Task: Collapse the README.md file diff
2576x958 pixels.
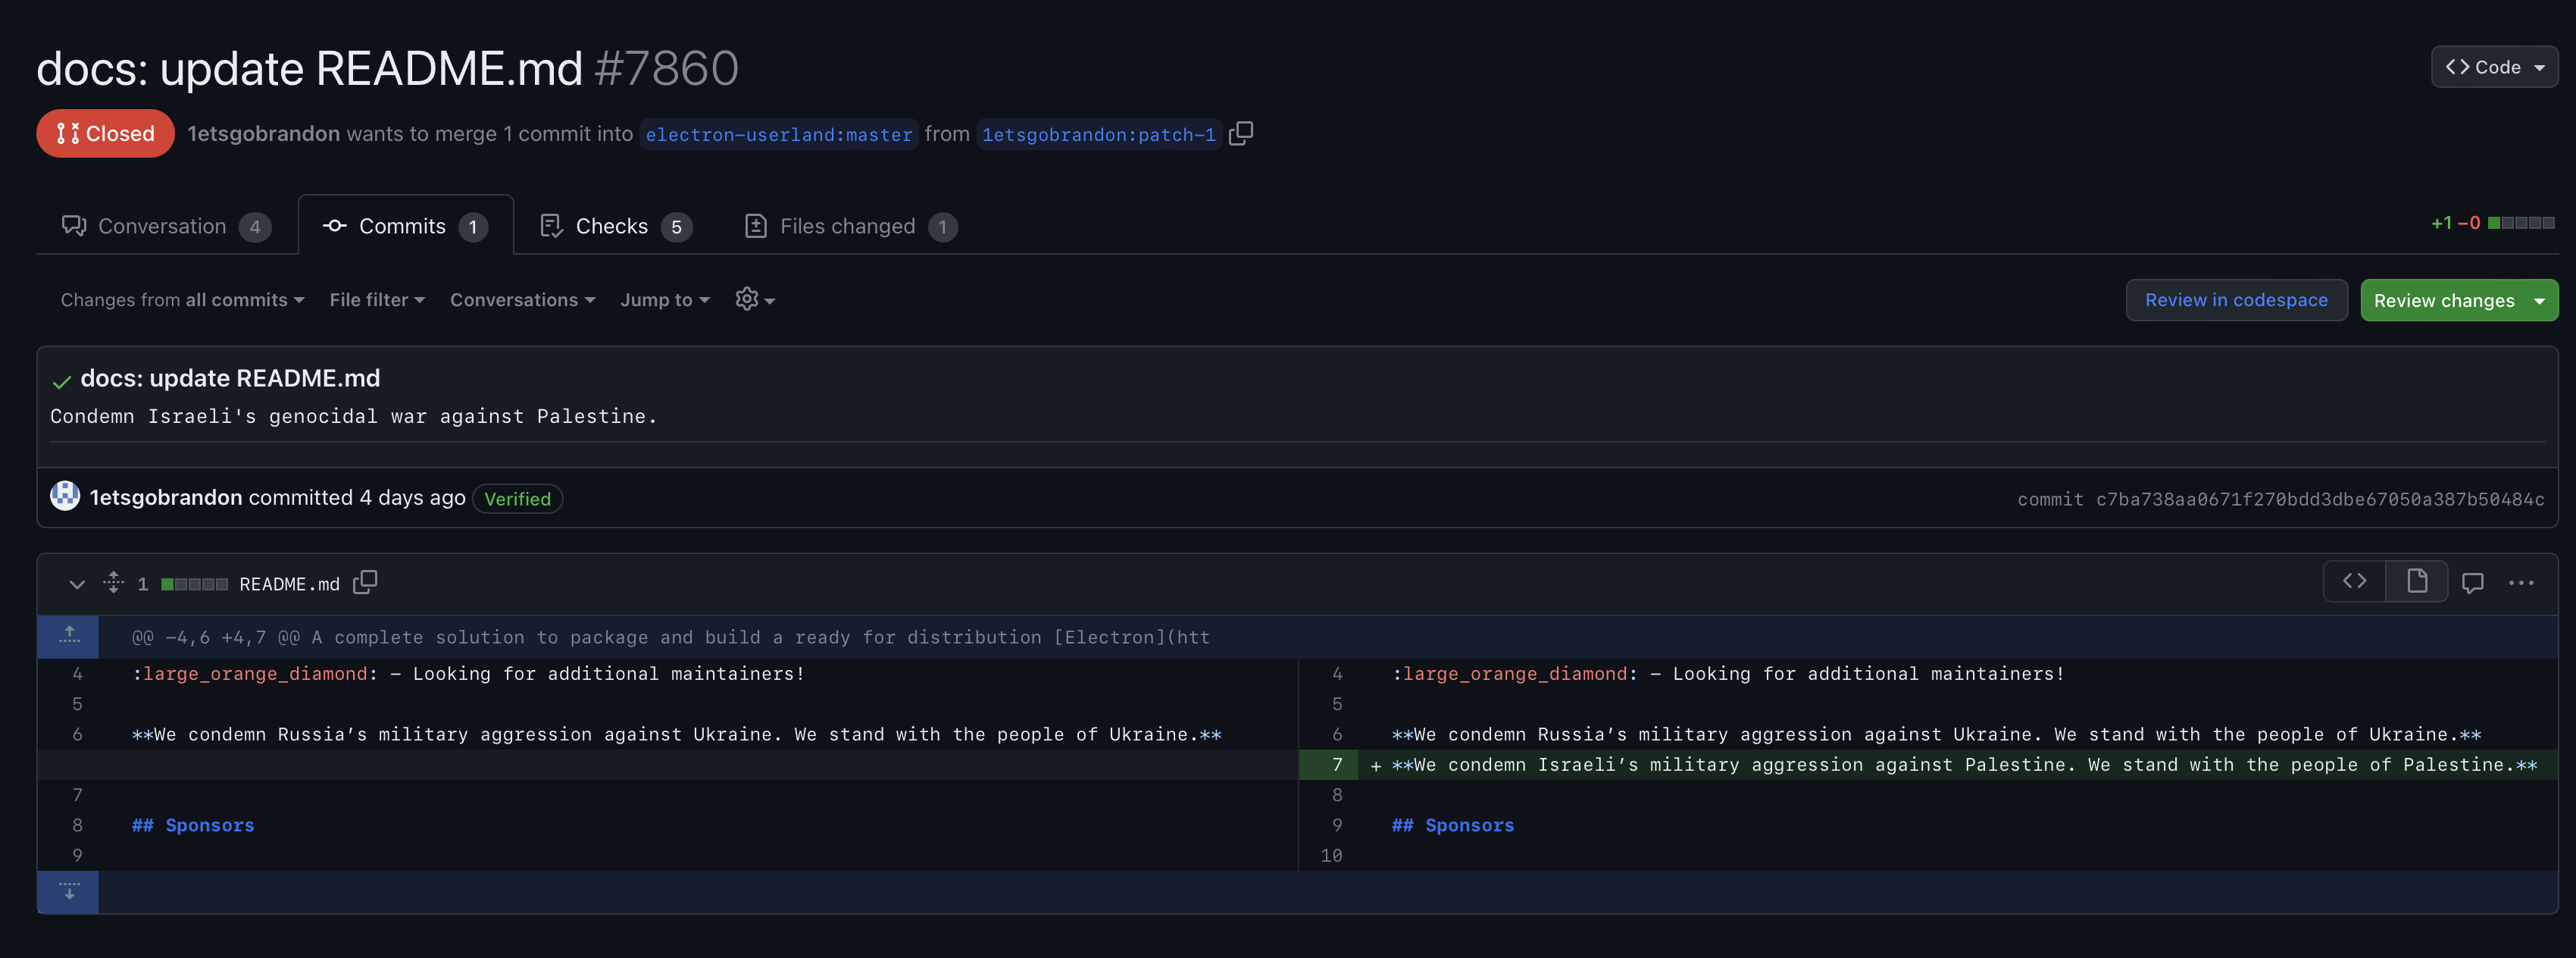Action: [76, 583]
